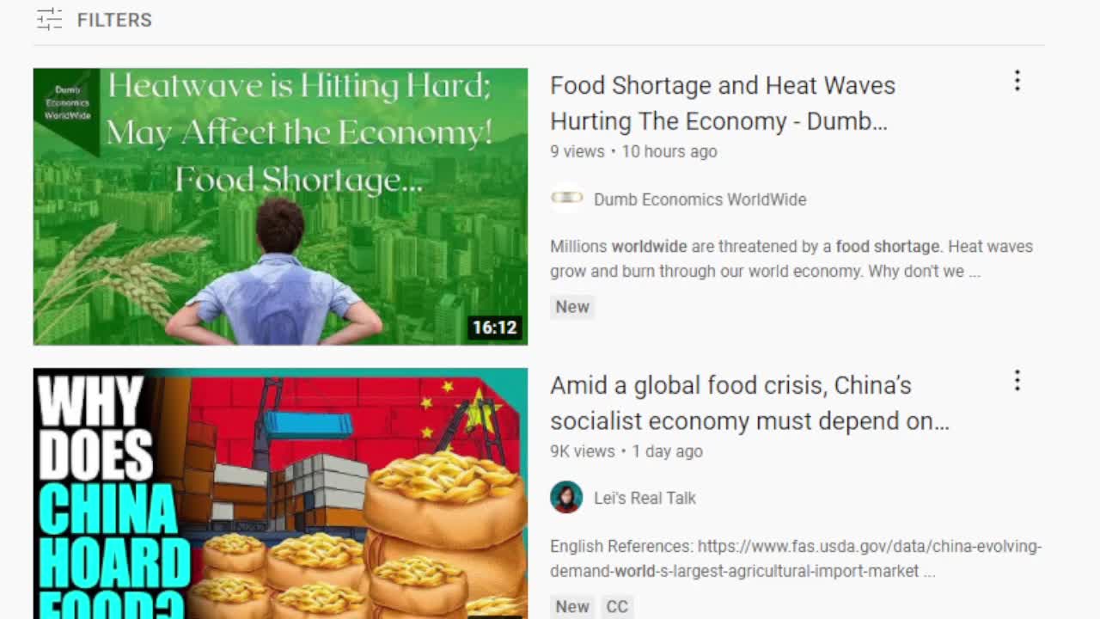Click the 16:12 duration badge
Viewport: 1100px width, 619px height.
pyautogui.click(x=495, y=328)
